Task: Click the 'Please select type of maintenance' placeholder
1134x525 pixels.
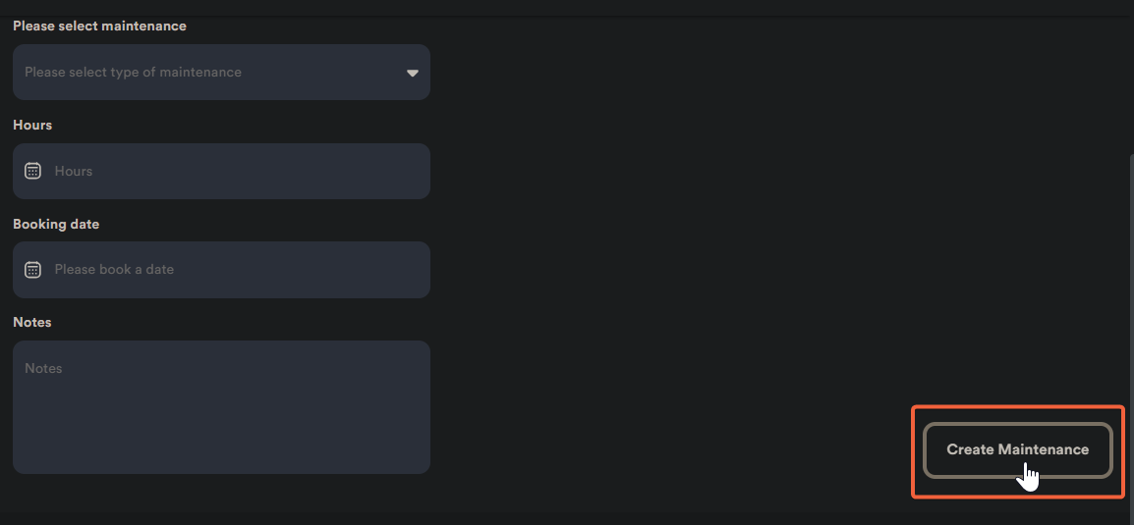Action: pyautogui.click(x=133, y=72)
